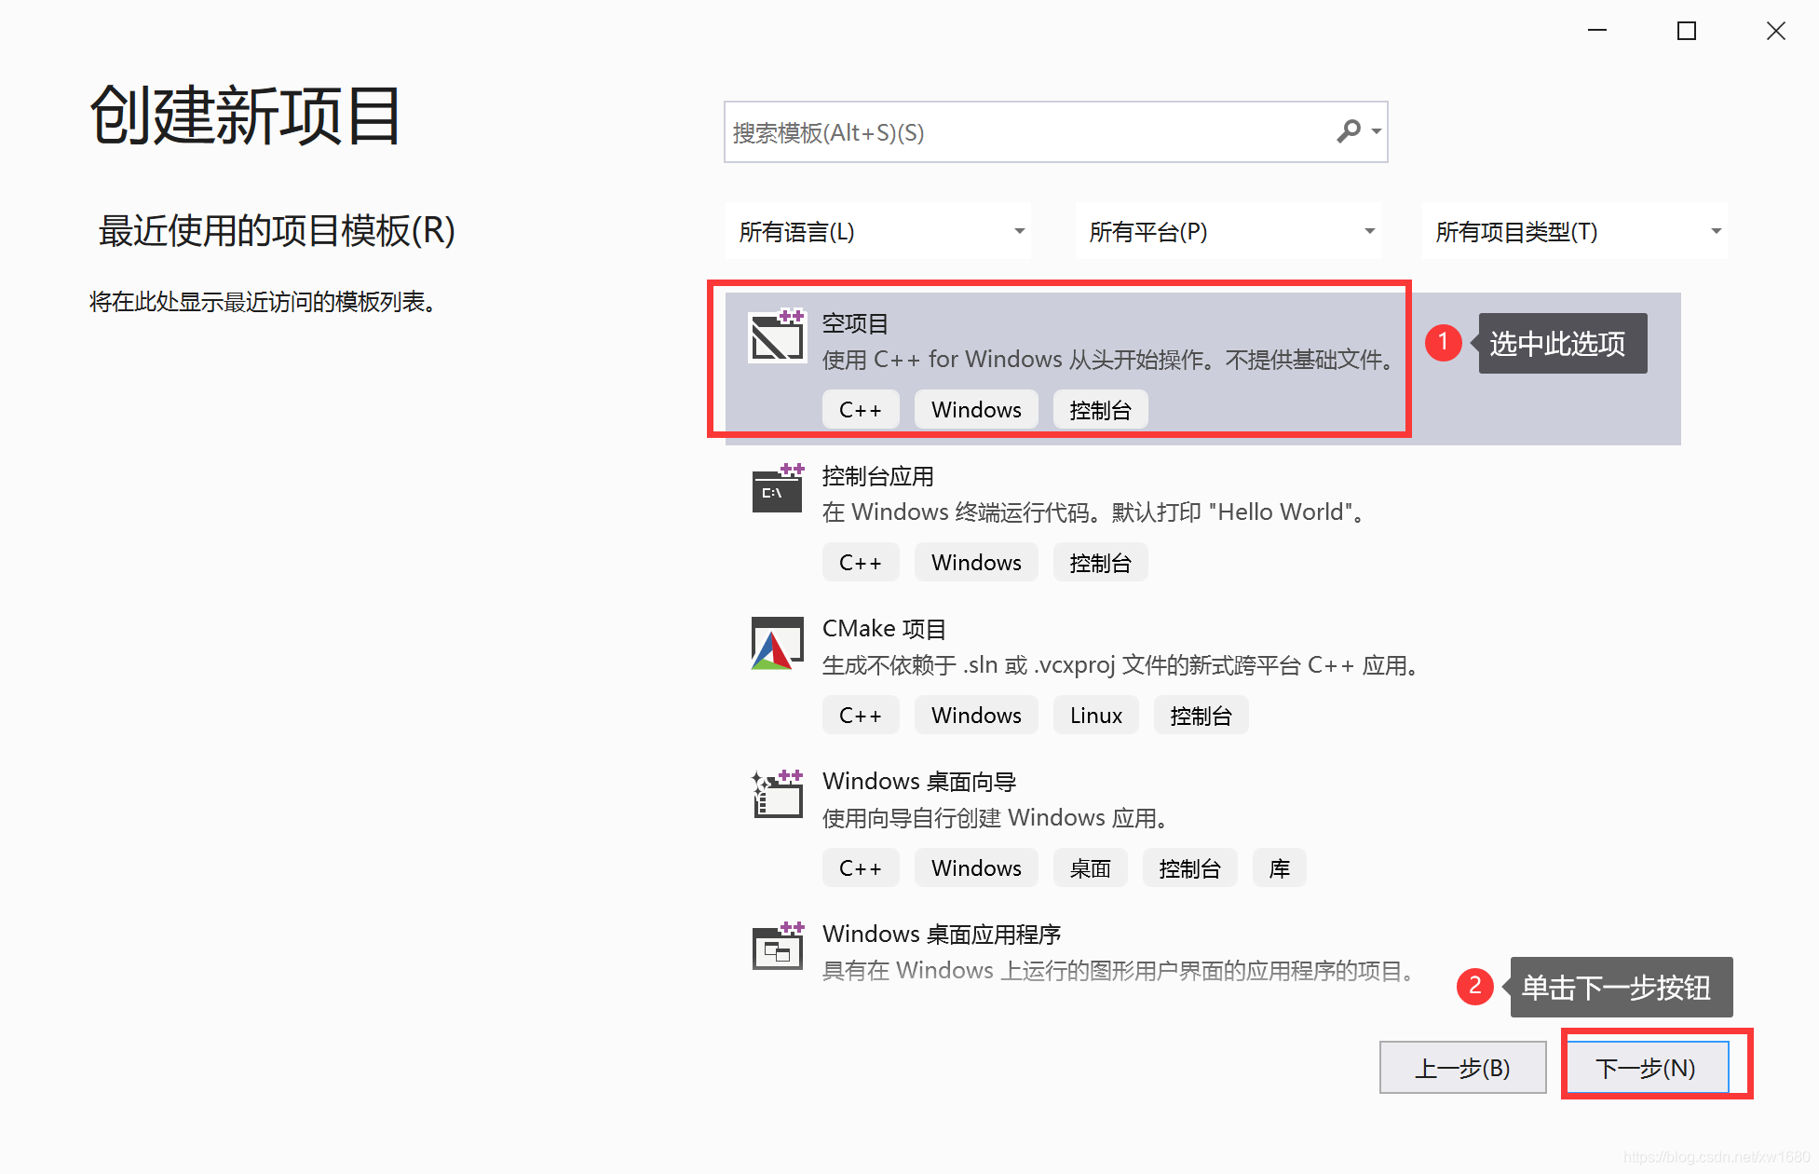Click the magnifier search icon in search box
The height and width of the screenshot is (1174, 1819).
(1348, 131)
